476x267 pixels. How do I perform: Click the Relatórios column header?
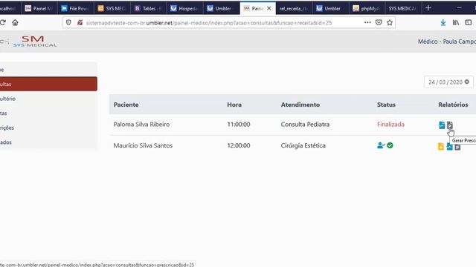point(453,105)
